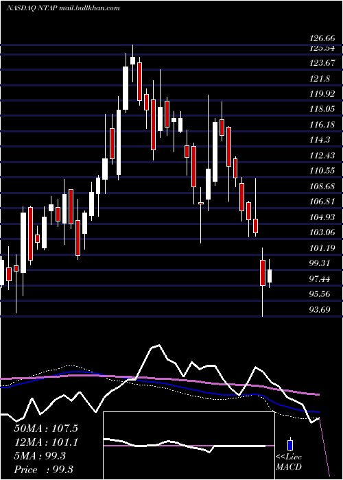Click the 114.3 price axis label
The height and width of the screenshot is (480, 343).
tap(320, 140)
